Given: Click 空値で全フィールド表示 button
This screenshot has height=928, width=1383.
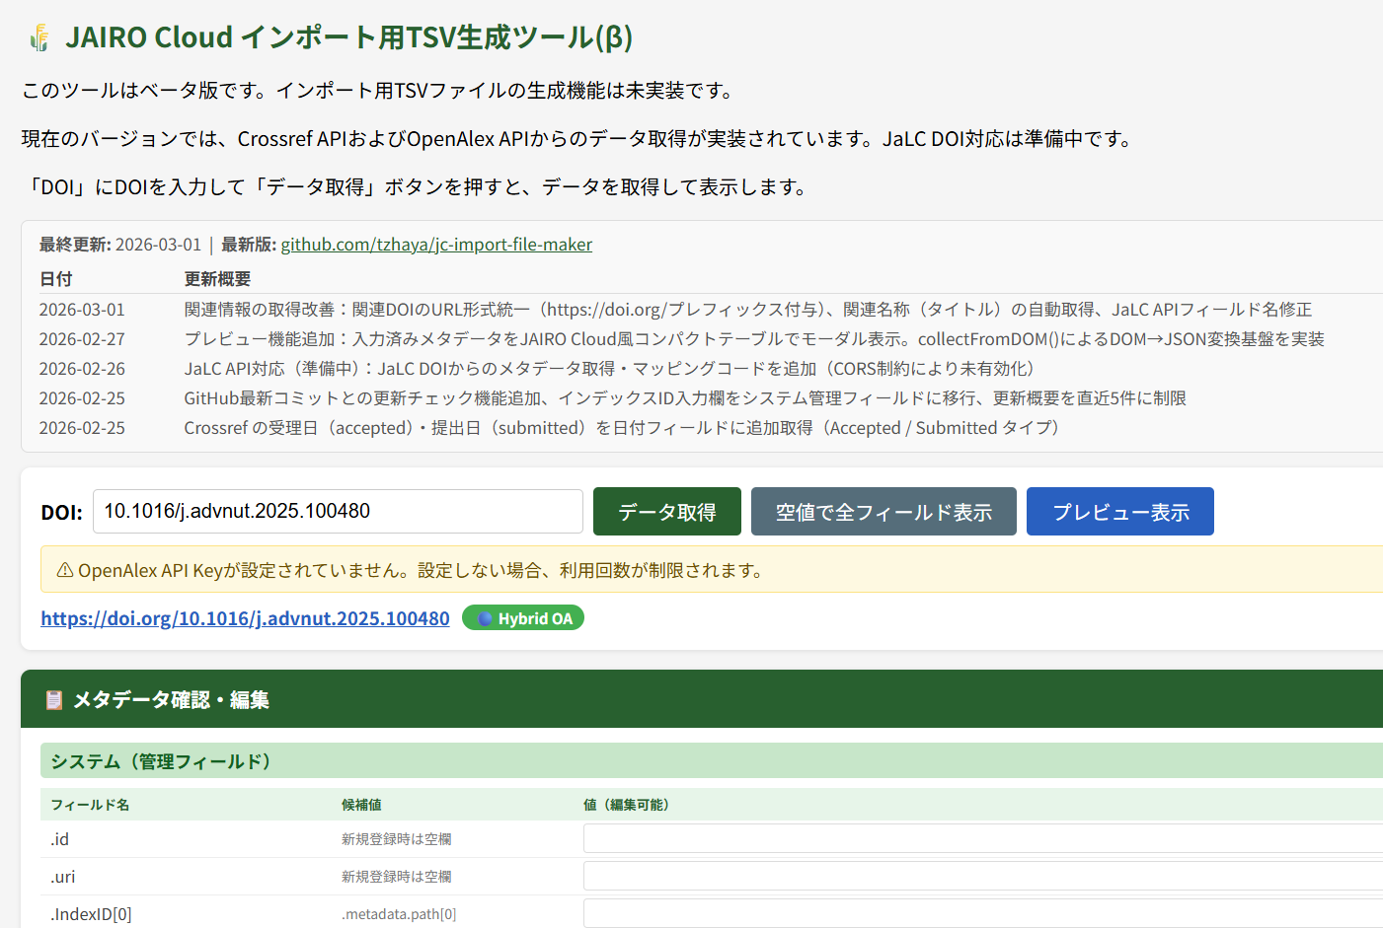Looking at the screenshot, I should (884, 512).
